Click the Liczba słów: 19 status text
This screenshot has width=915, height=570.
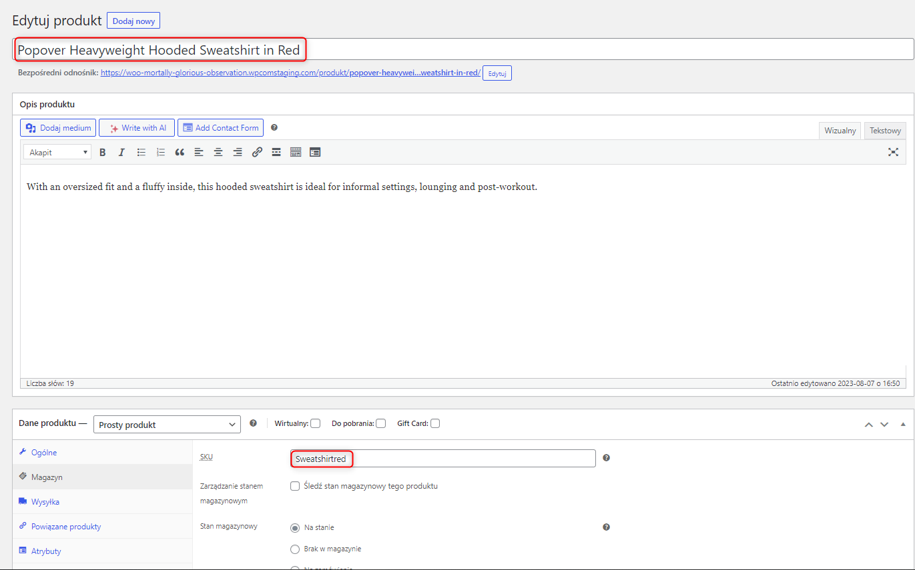click(x=50, y=384)
